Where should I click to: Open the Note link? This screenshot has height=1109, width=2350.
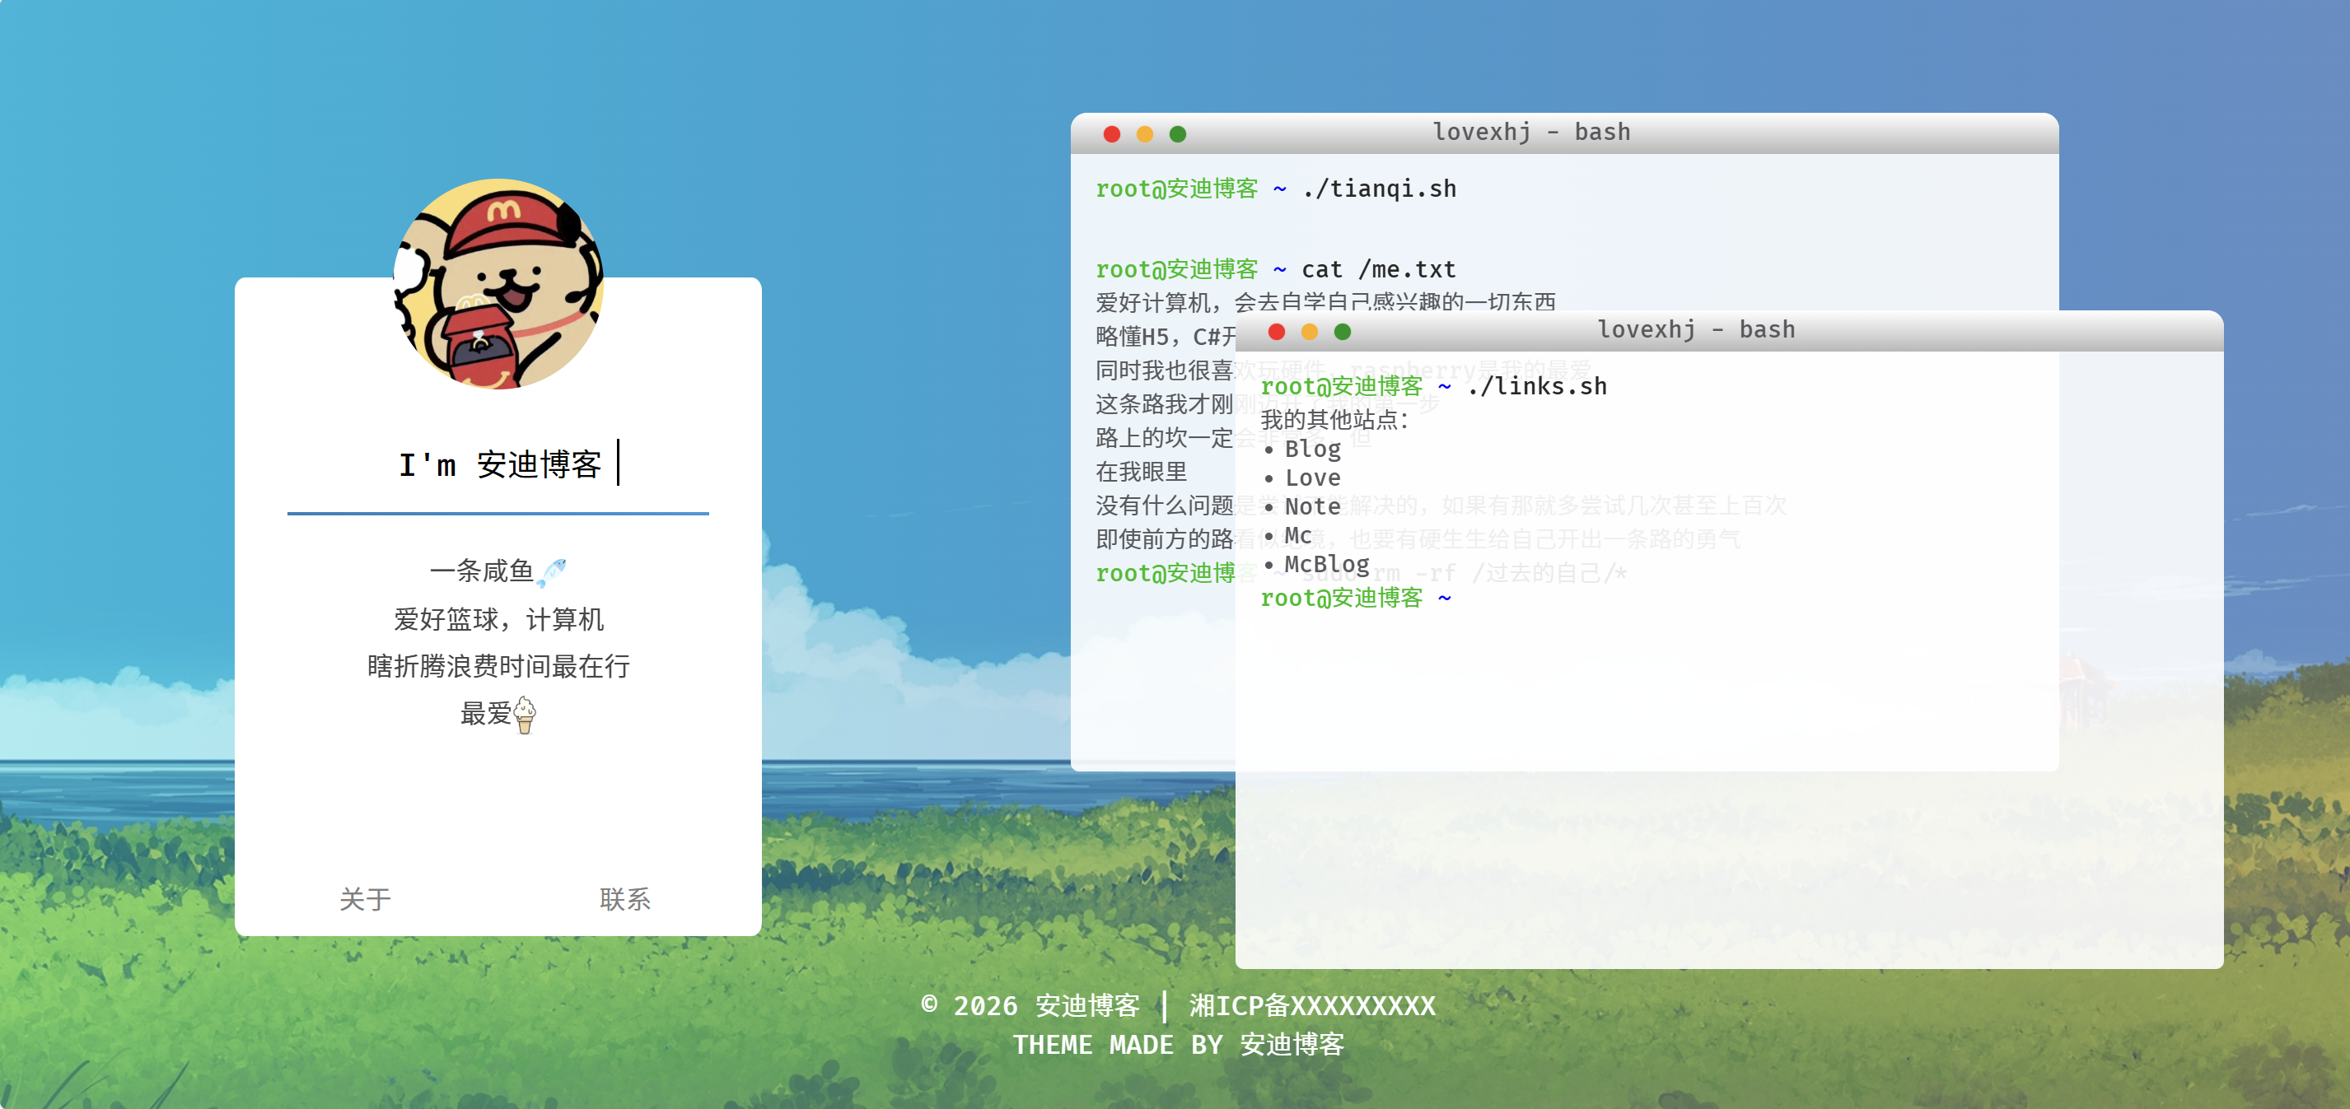pyautogui.click(x=1313, y=506)
